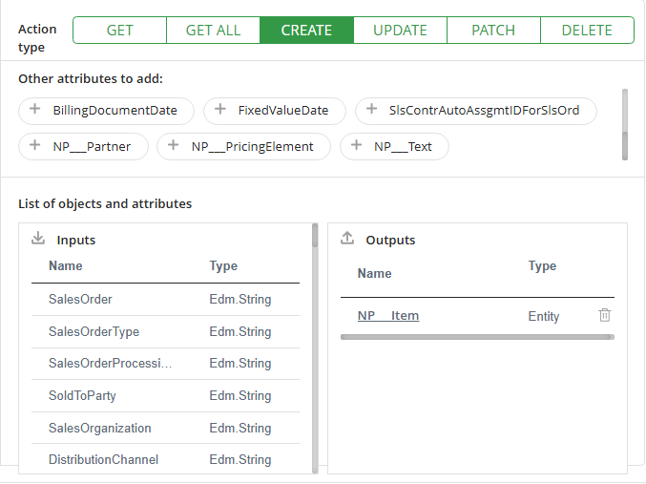
Task: Select the SalesOrderType input row
Action: pyautogui.click(x=165, y=332)
